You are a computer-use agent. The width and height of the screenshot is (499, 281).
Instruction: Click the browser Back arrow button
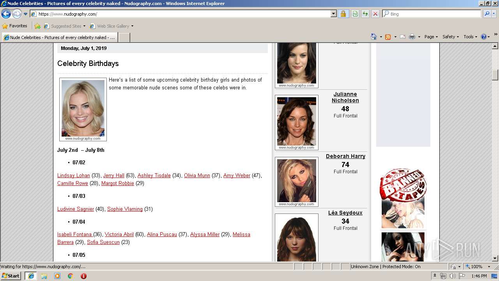click(x=6, y=14)
